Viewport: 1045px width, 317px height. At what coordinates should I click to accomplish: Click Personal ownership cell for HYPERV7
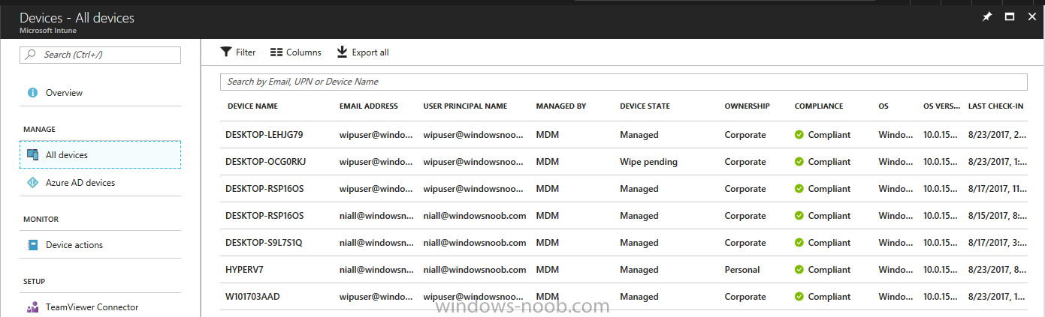742,270
